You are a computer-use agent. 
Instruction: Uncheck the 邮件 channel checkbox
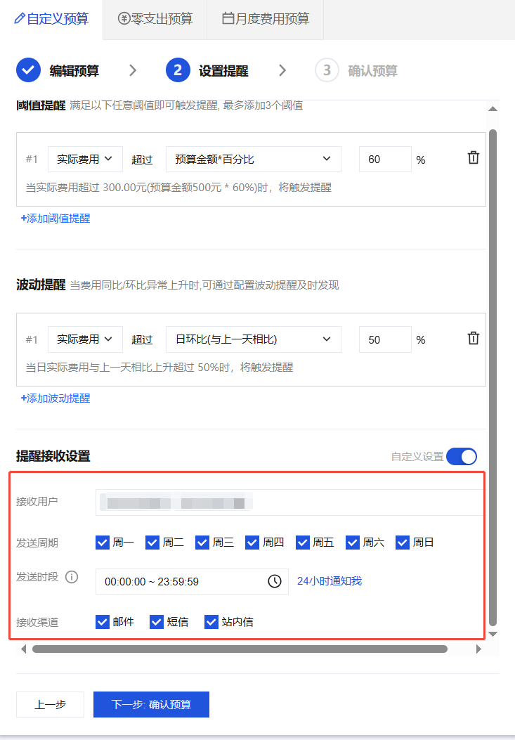[103, 621]
